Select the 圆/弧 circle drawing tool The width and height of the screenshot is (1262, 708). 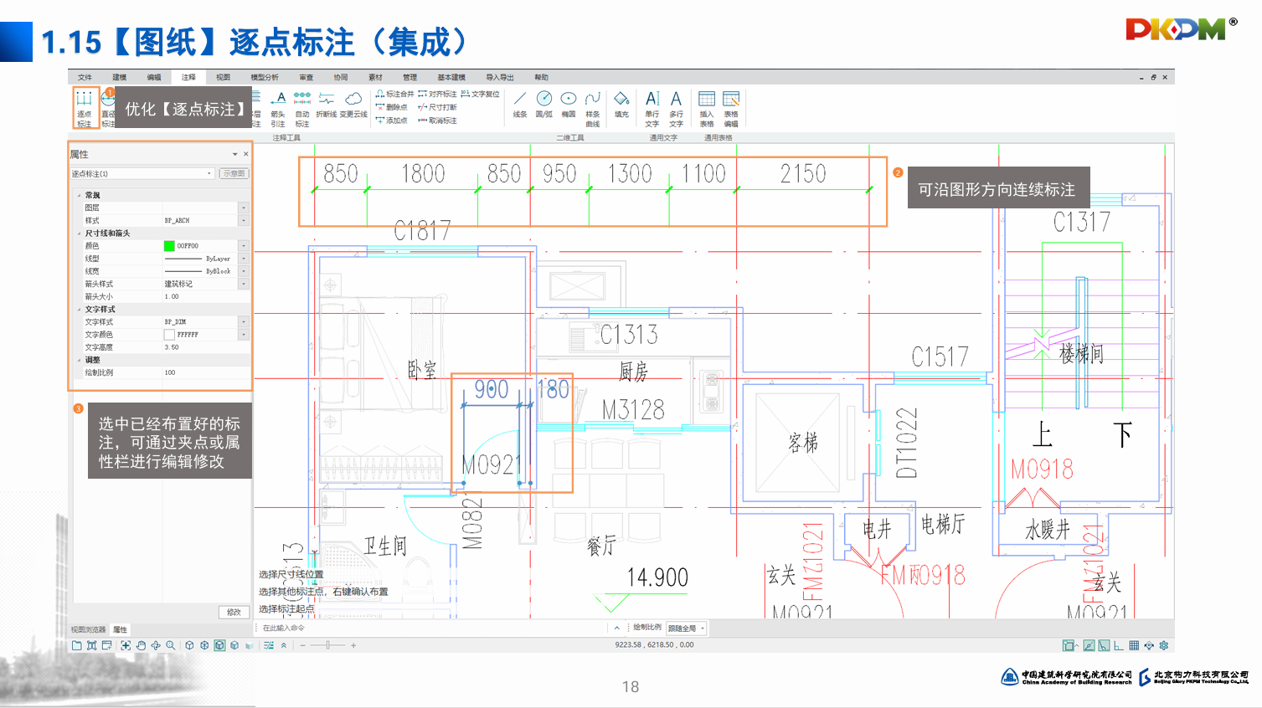point(544,105)
